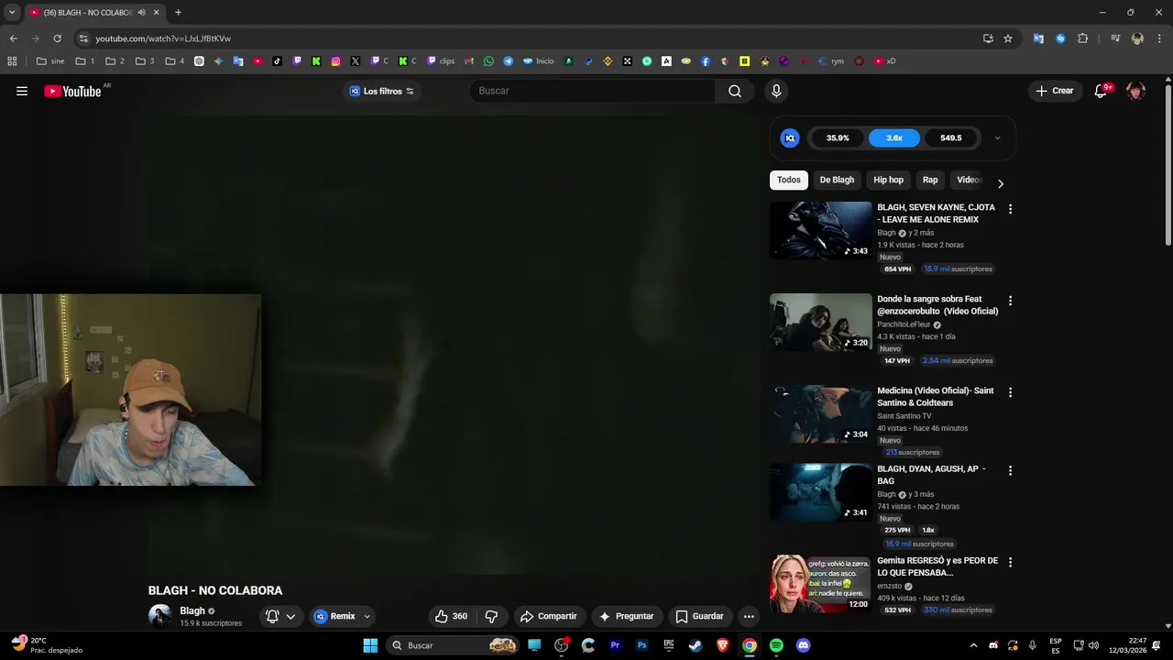Viewport: 1173px width, 660px height.
Task: Expand the subscription bell dropdown
Action: click(x=291, y=616)
